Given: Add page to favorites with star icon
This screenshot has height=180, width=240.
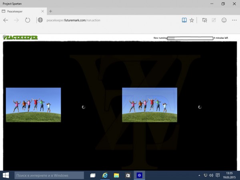Looking at the screenshot, I should pyautogui.click(x=192, y=20).
